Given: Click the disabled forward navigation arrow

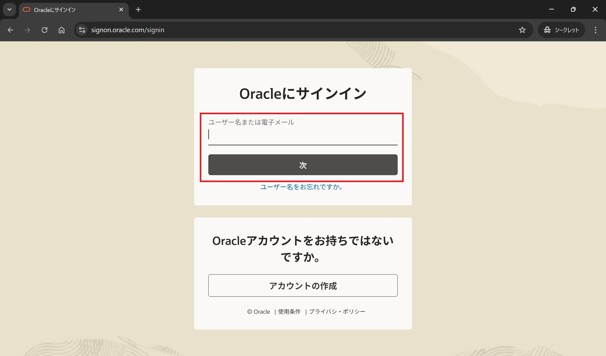Looking at the screenshot, I should [27, 30].
